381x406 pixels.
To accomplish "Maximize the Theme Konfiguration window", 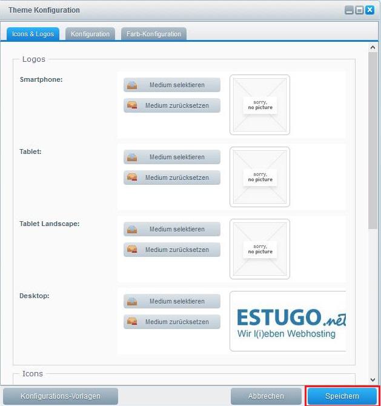I will tap(359, 10).
